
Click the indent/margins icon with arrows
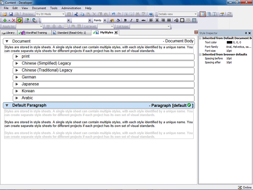pyautogui.click(x=176, y=20)
